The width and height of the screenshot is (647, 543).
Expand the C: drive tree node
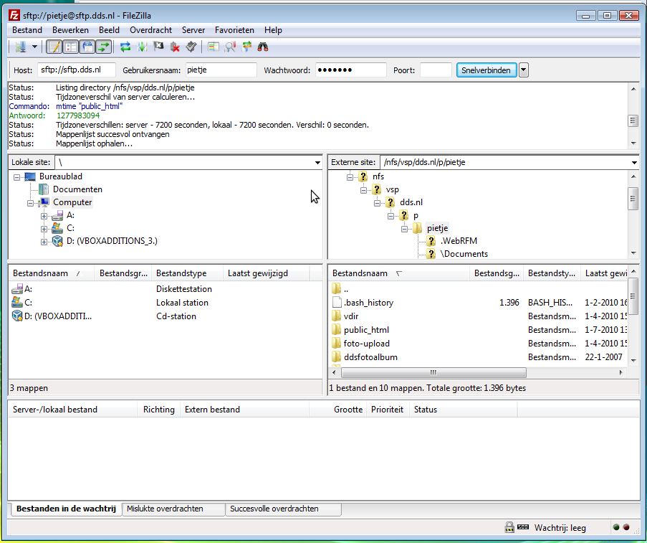tap(44, 229)
